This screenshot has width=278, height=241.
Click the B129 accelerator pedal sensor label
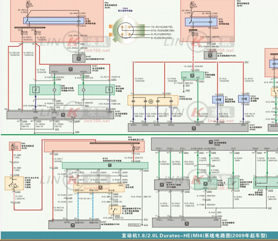tap(112, 160)
